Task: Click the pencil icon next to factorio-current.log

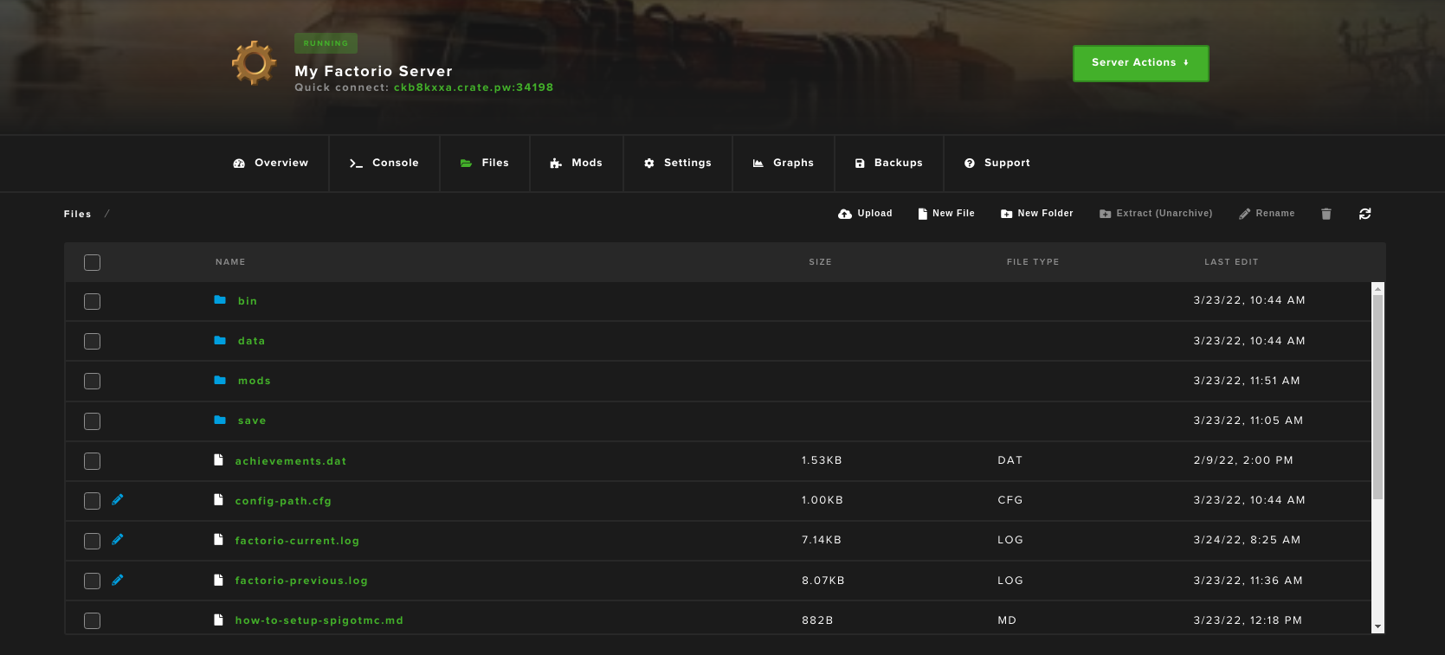Action: coord(118,539)
